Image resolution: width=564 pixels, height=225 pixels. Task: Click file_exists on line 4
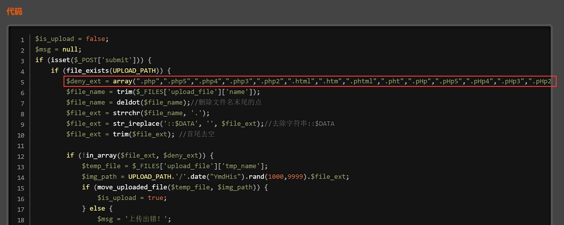pyautogui.click(x=87, y=71)
